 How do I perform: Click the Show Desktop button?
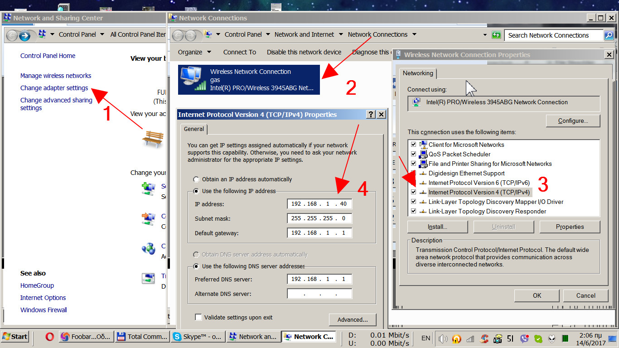point(612,338)
